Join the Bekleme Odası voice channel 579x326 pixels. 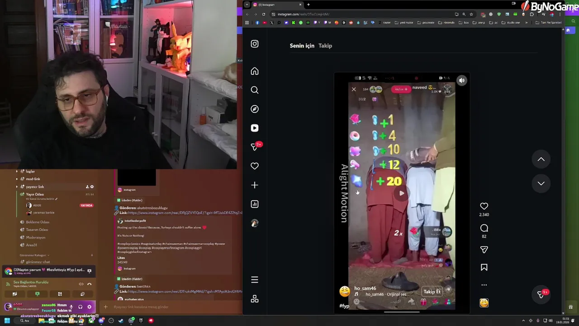click(38, 222)
